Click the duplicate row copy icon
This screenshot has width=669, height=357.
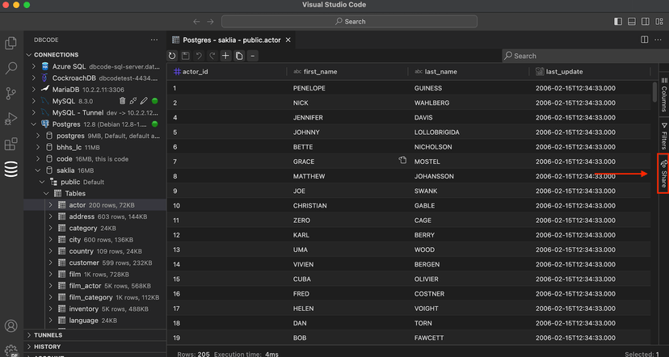click(x=239, y=56)
